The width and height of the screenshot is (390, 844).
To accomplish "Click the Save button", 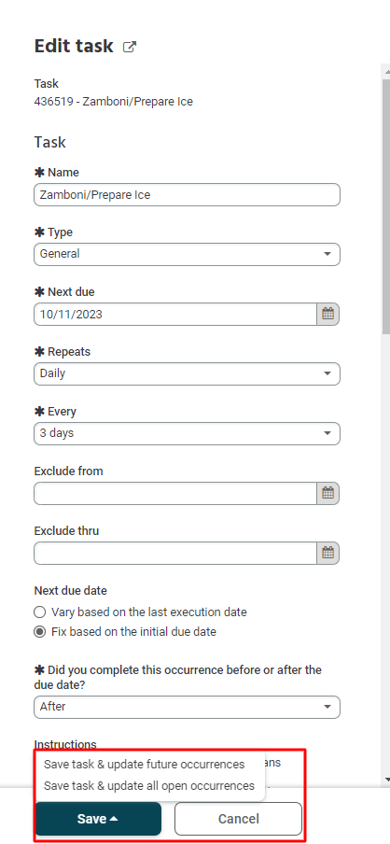I will point(99,819).
